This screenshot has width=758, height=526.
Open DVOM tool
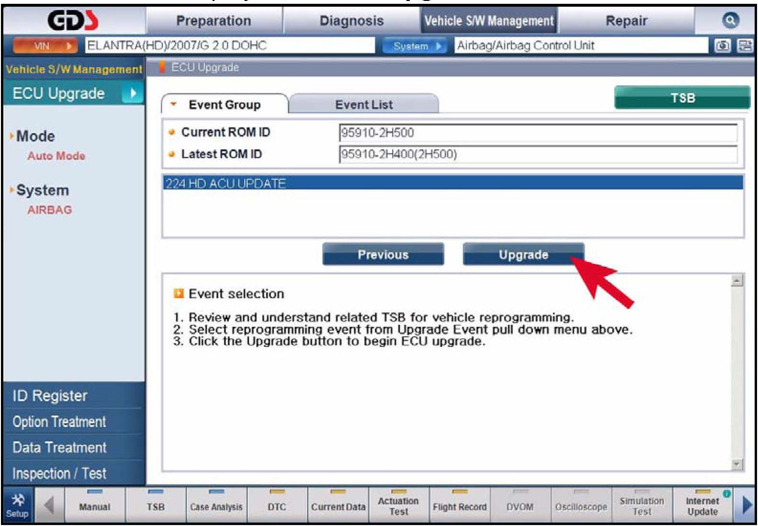(520, 505)
